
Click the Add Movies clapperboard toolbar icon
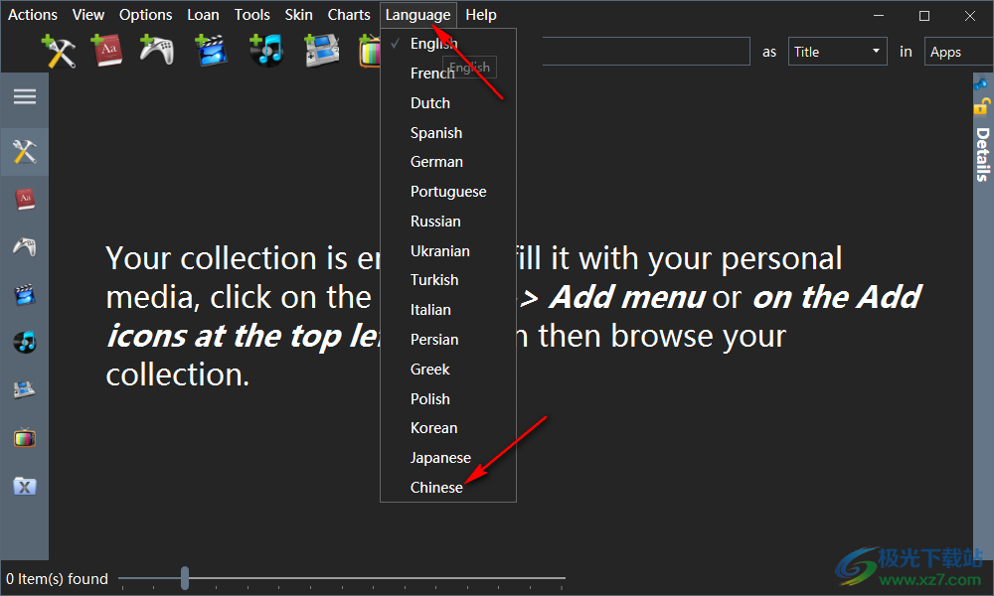(x=211, y=51)
